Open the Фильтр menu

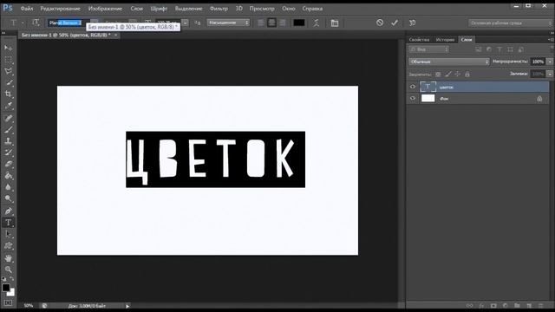(219, 9)
